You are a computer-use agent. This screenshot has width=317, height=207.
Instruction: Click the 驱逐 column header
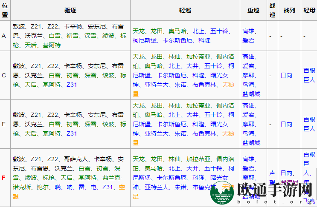click(x=70, y=10)
